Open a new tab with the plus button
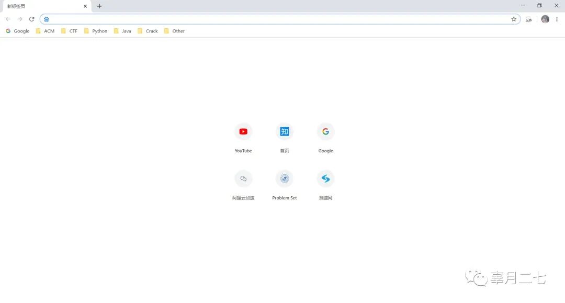565x303 pixels. point(99,6)
